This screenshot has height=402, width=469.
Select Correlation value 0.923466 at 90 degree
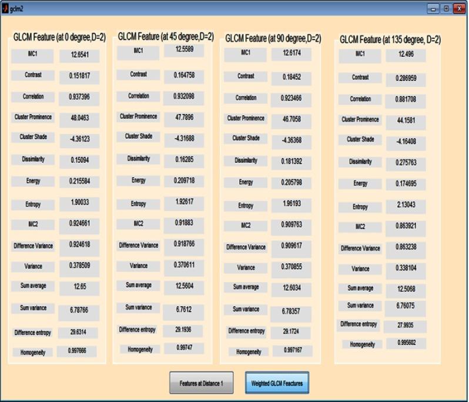(291, 98)
